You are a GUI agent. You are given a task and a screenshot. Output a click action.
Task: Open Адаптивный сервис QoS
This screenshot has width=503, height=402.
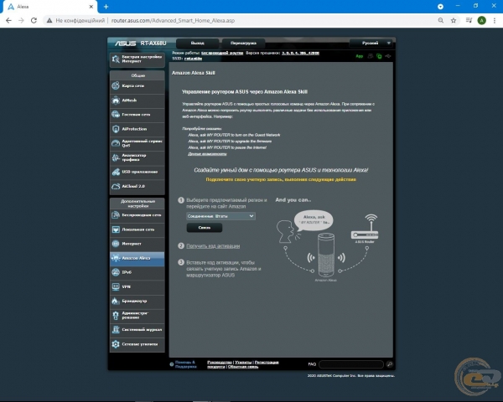[x=137, y=143]
